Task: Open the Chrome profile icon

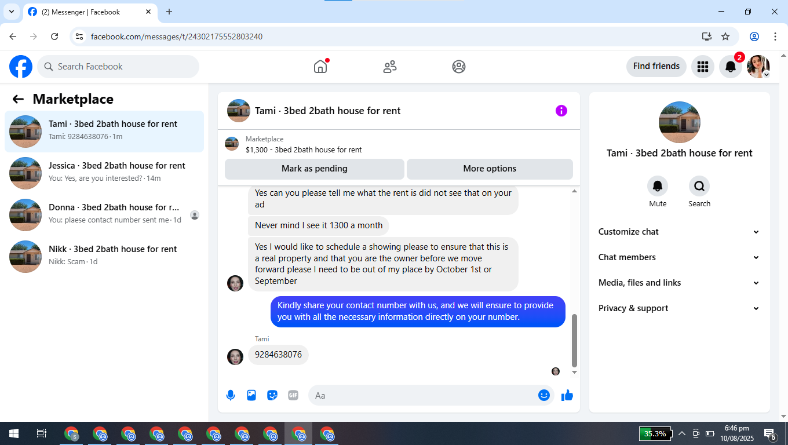Action: click(x=754, y=37)
